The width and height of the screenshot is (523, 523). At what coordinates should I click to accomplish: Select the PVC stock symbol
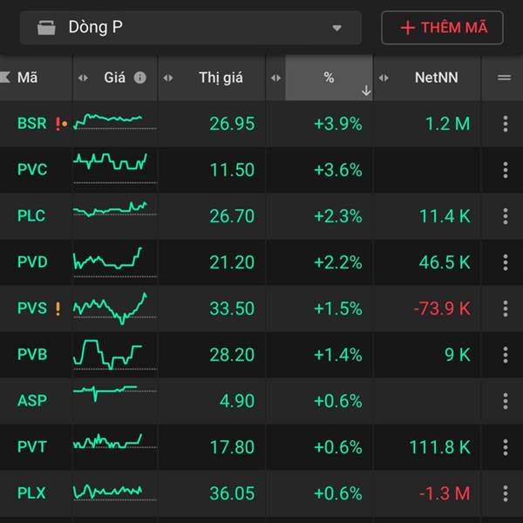[32, 169]
